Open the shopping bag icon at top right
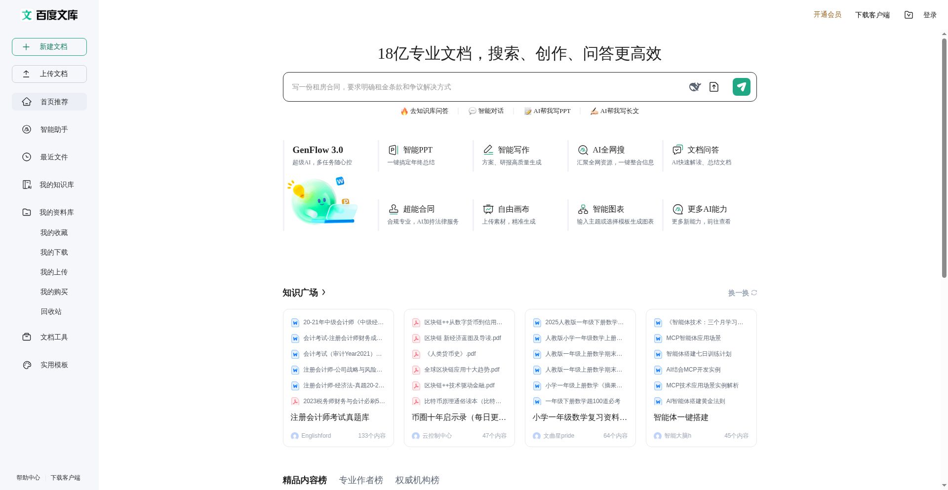This screenshot has height=490, width=948. click(908, 15)
